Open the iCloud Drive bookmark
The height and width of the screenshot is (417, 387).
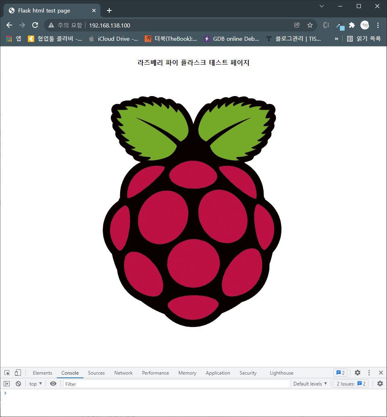[114, 39]
